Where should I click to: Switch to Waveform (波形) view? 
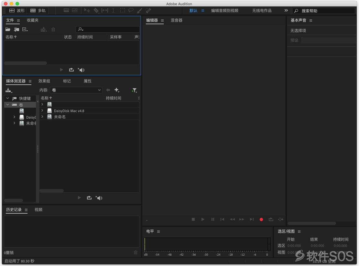[16, 11]
